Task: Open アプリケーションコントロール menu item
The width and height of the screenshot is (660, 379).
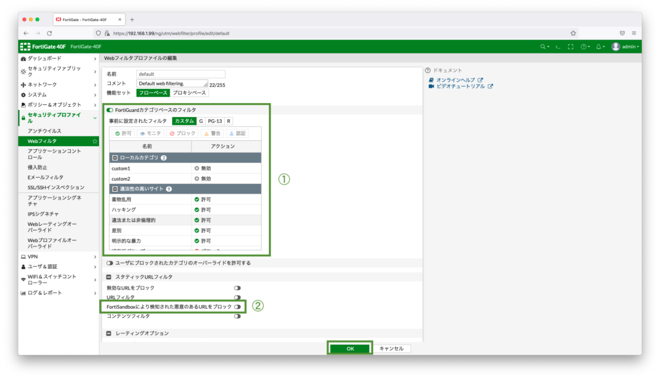Action: [54, 154]
